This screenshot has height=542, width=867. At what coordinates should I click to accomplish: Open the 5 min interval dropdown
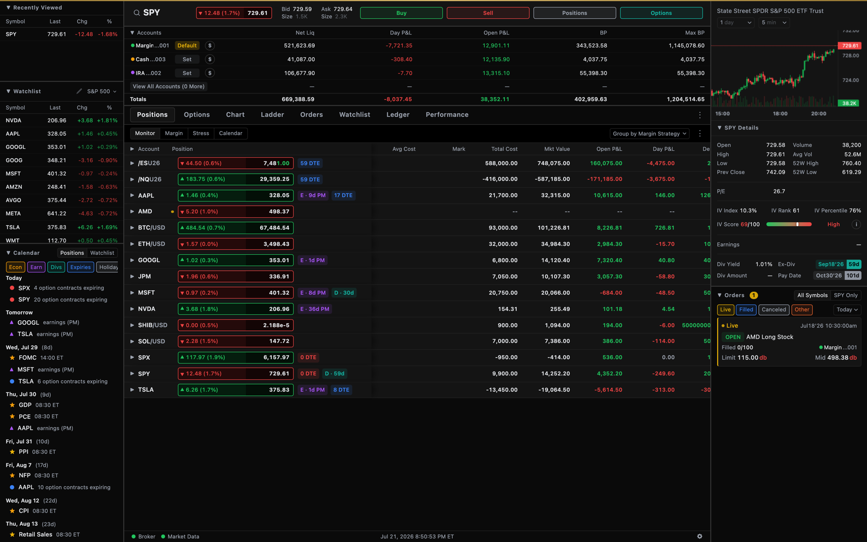pyautogui.click(x=774, y=23)
